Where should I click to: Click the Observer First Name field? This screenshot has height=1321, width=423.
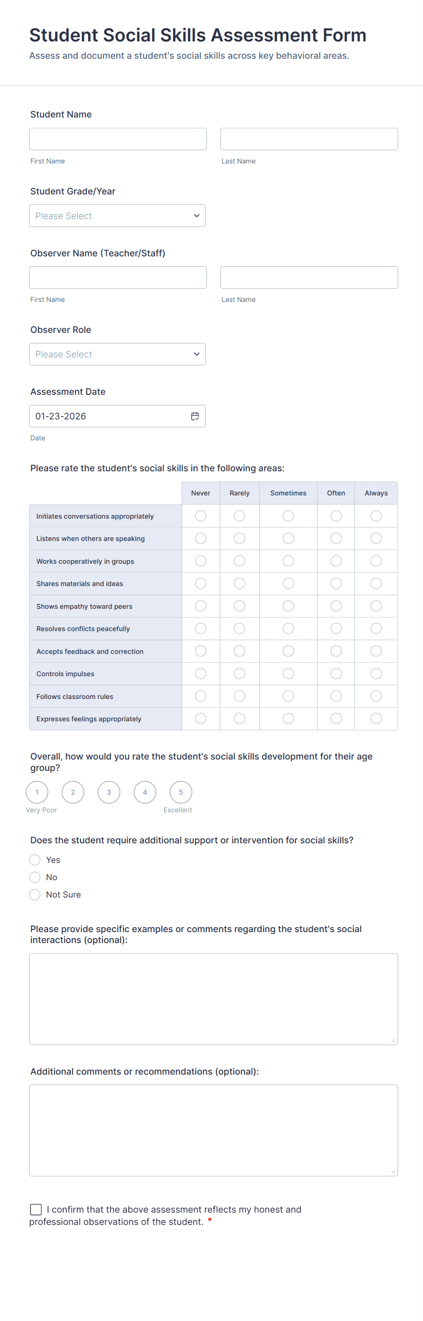pyautogui.click(x=118, y=277)
